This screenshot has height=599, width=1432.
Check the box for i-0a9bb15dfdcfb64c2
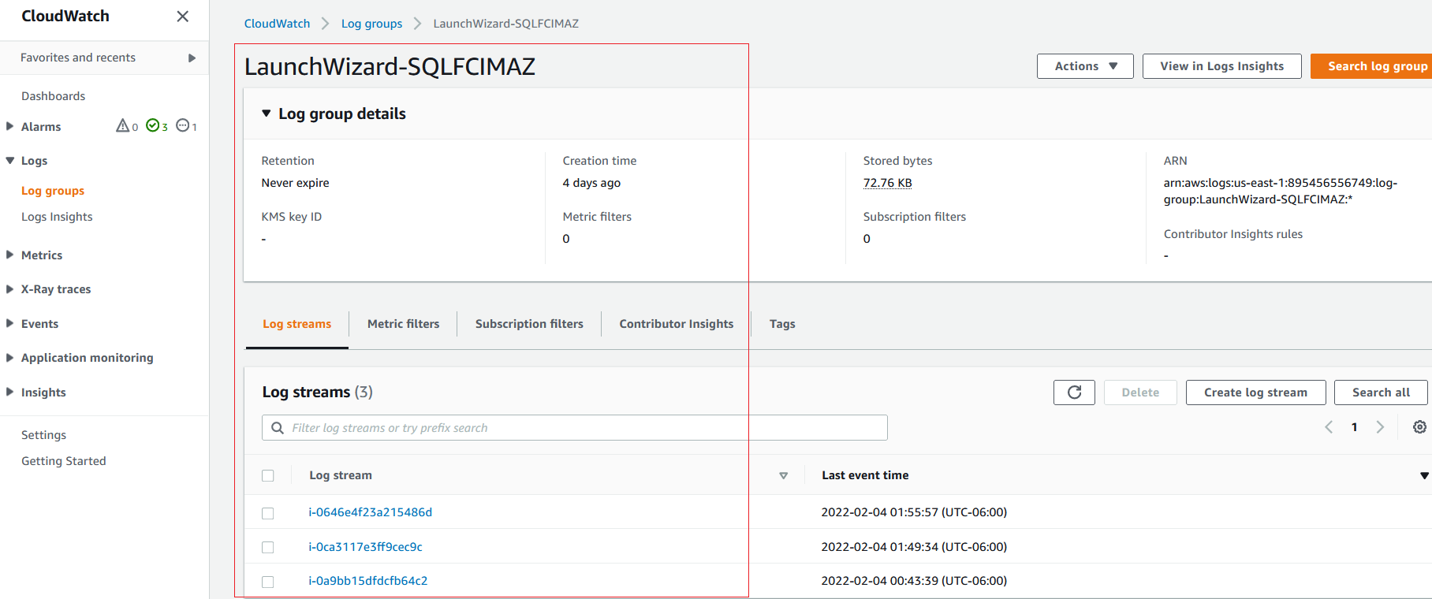[268, 582]
